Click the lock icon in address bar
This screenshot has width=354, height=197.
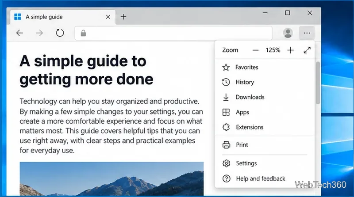(83, 33)
